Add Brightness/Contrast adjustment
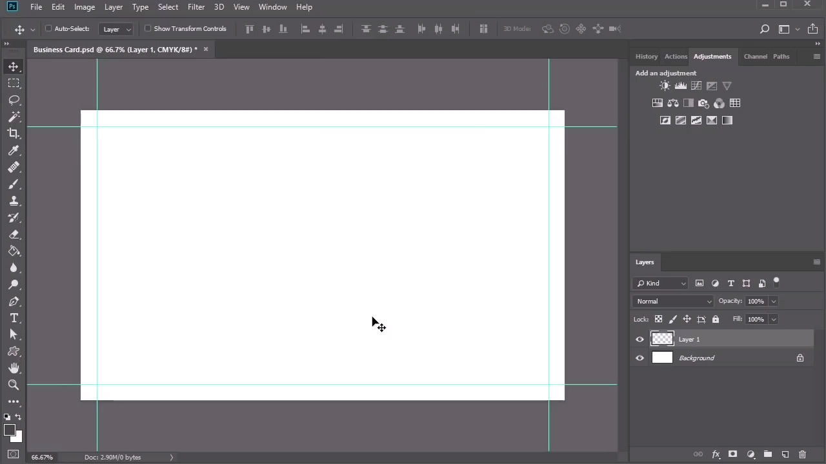Image resolution: width=826 pixels, height=464 pixels. pos(665,86)
